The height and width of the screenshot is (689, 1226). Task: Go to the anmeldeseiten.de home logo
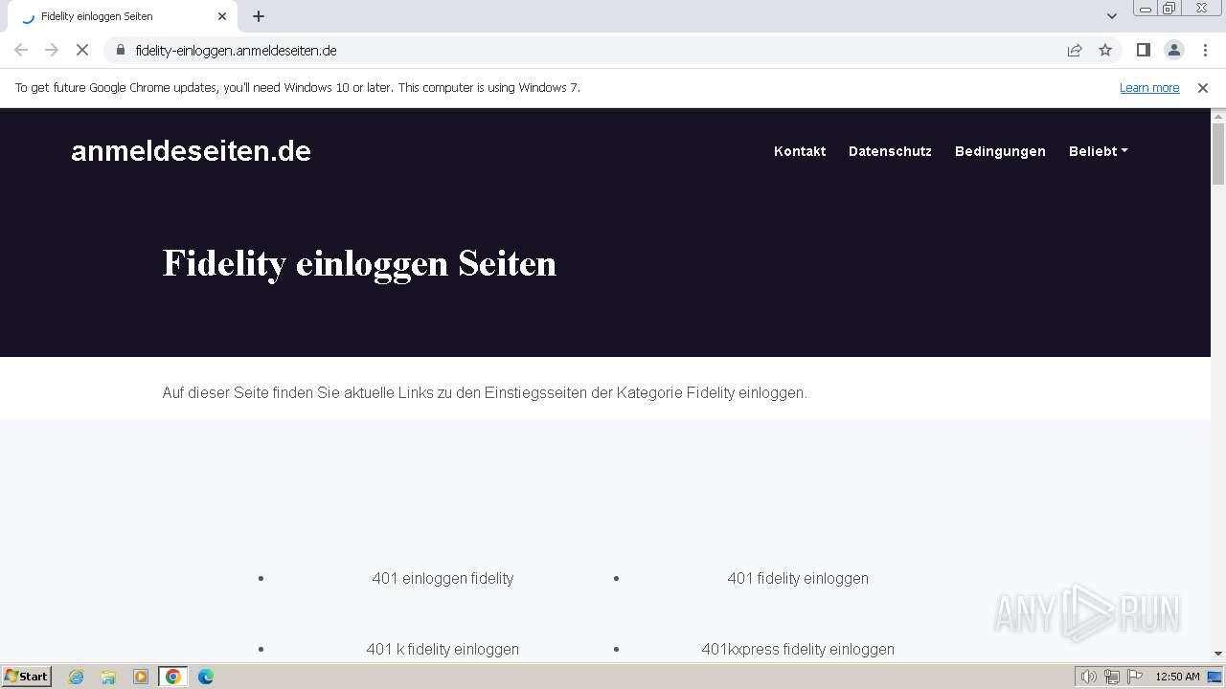(x=191, y=151)
